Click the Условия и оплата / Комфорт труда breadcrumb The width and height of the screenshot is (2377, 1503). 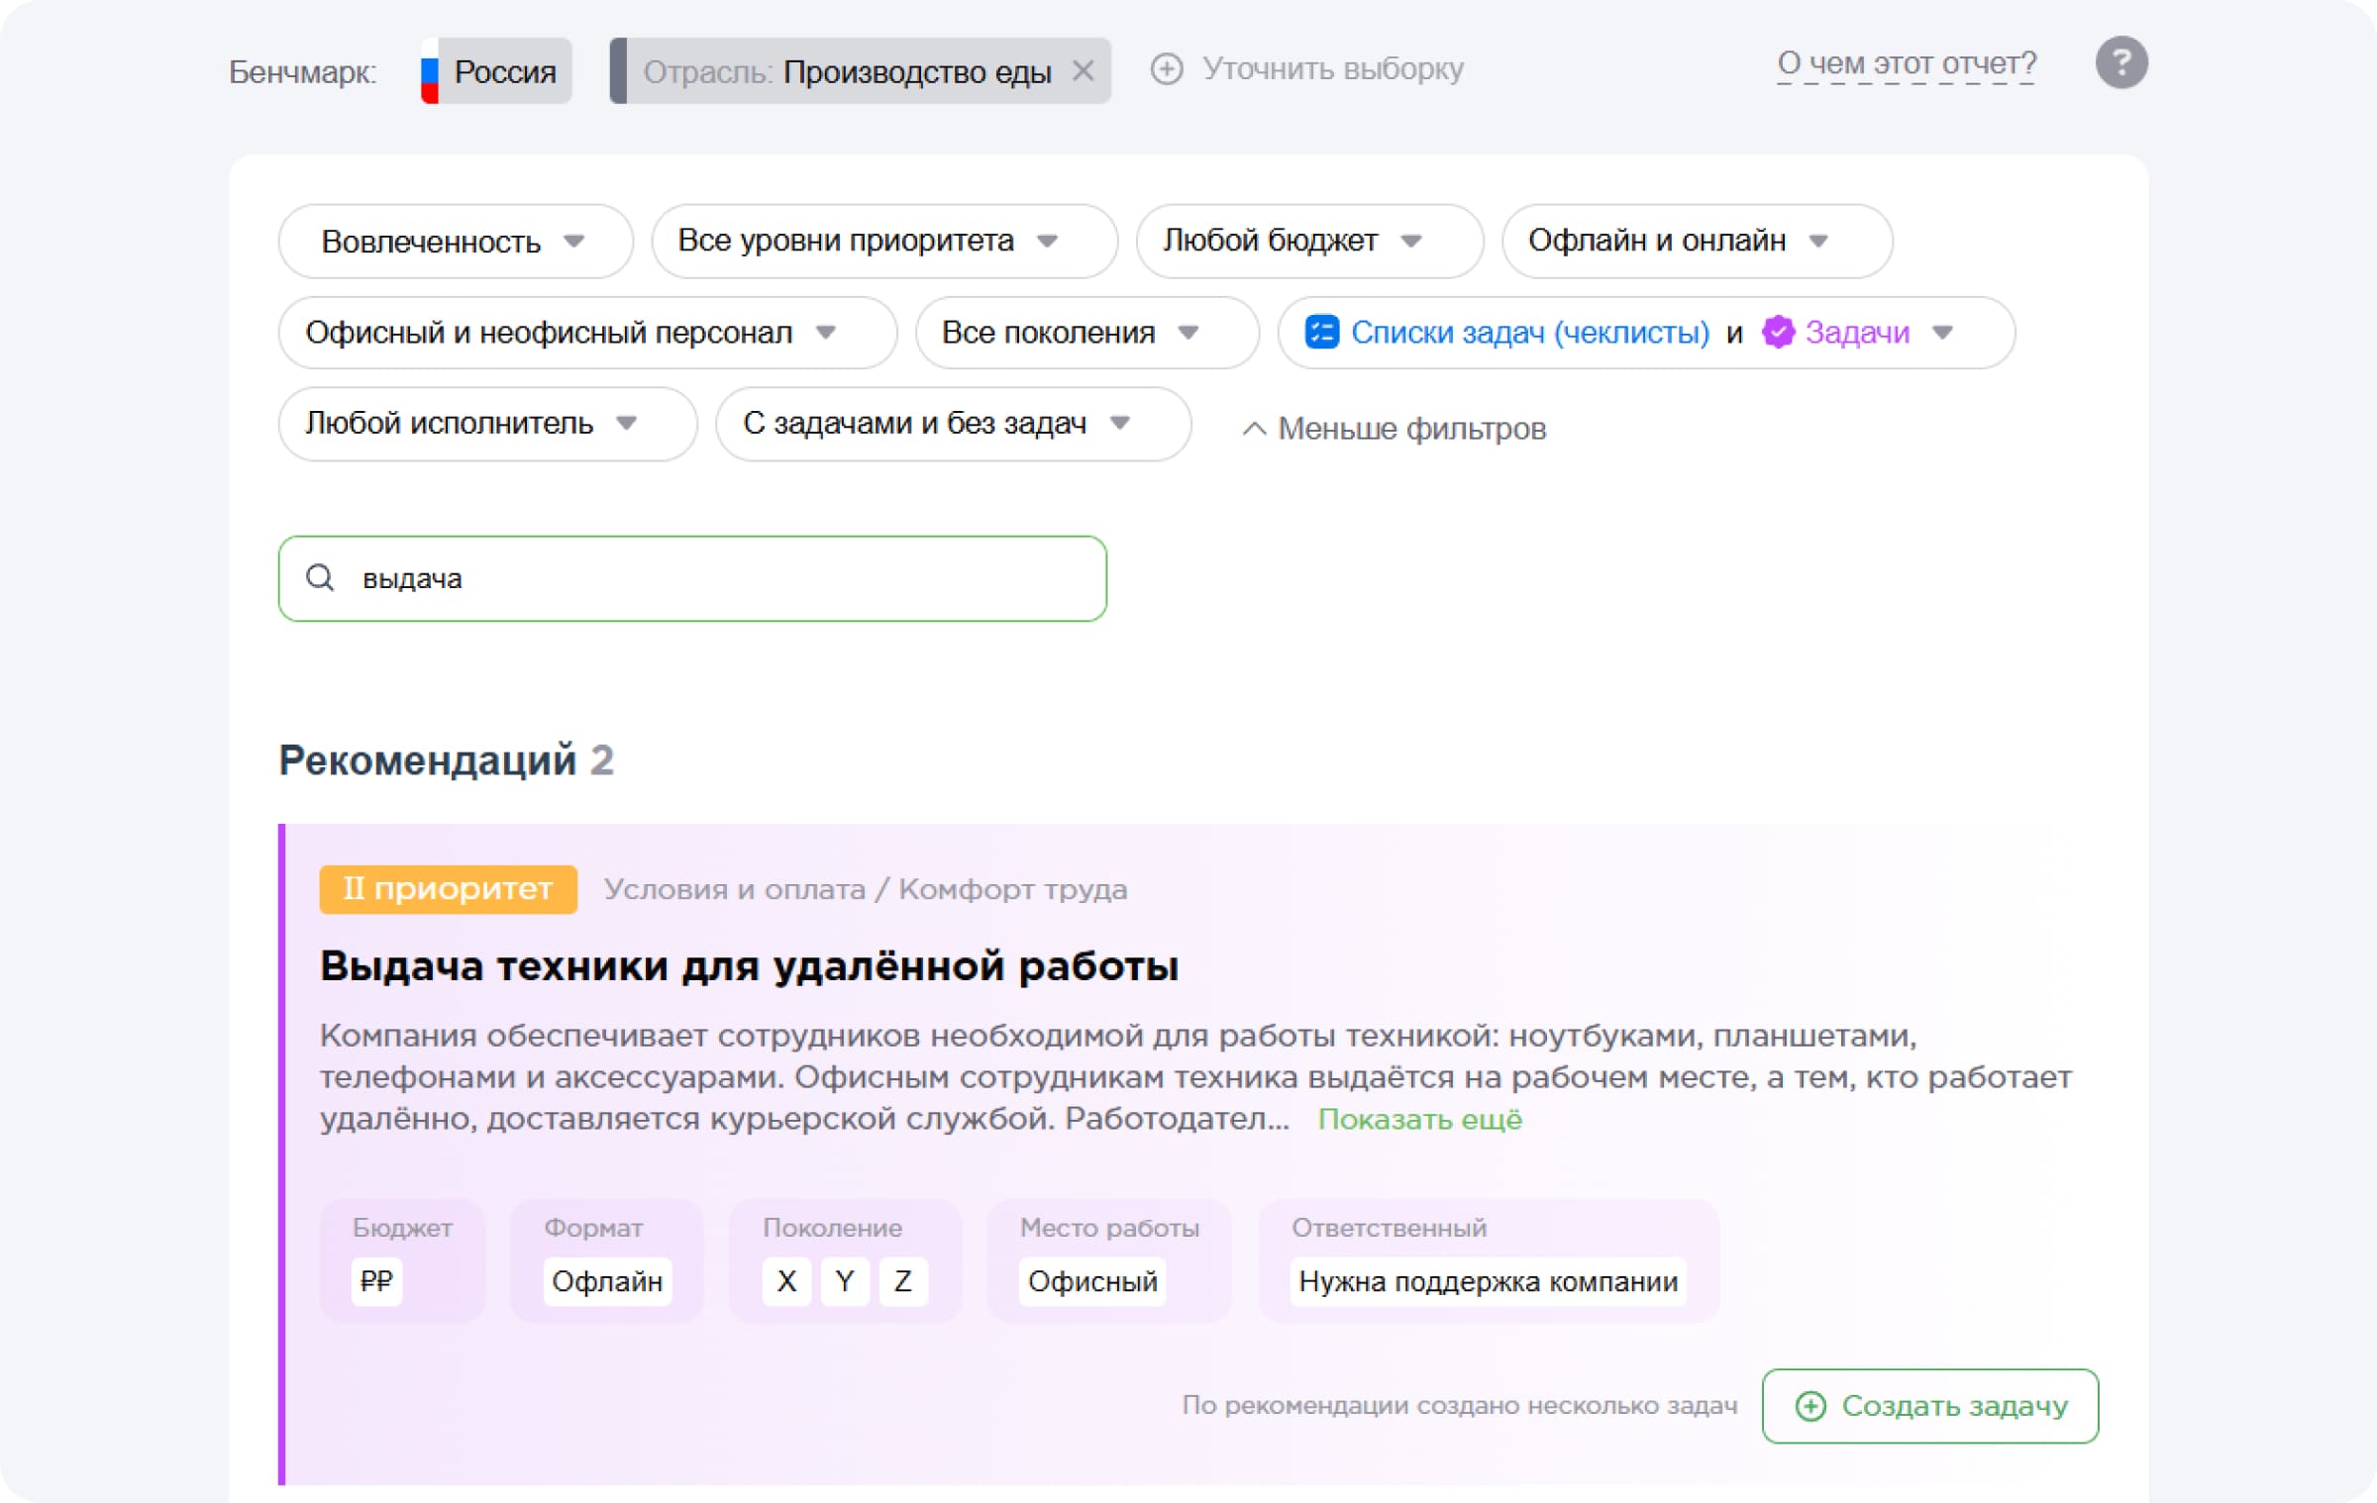tap(866, 889)
